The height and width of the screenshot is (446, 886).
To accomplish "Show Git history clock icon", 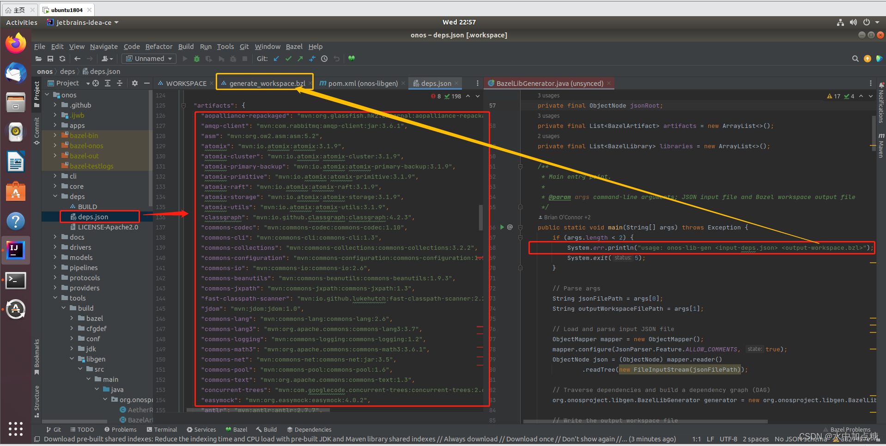I will (x=324, y=59).
